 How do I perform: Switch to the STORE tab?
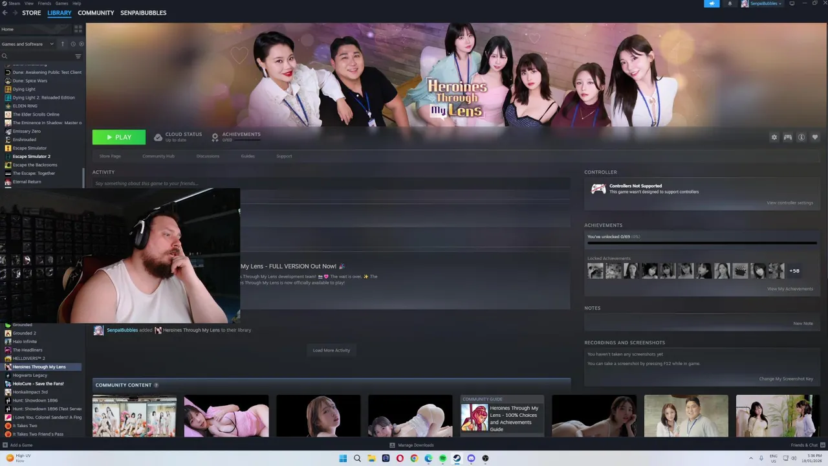pos(31,13)
